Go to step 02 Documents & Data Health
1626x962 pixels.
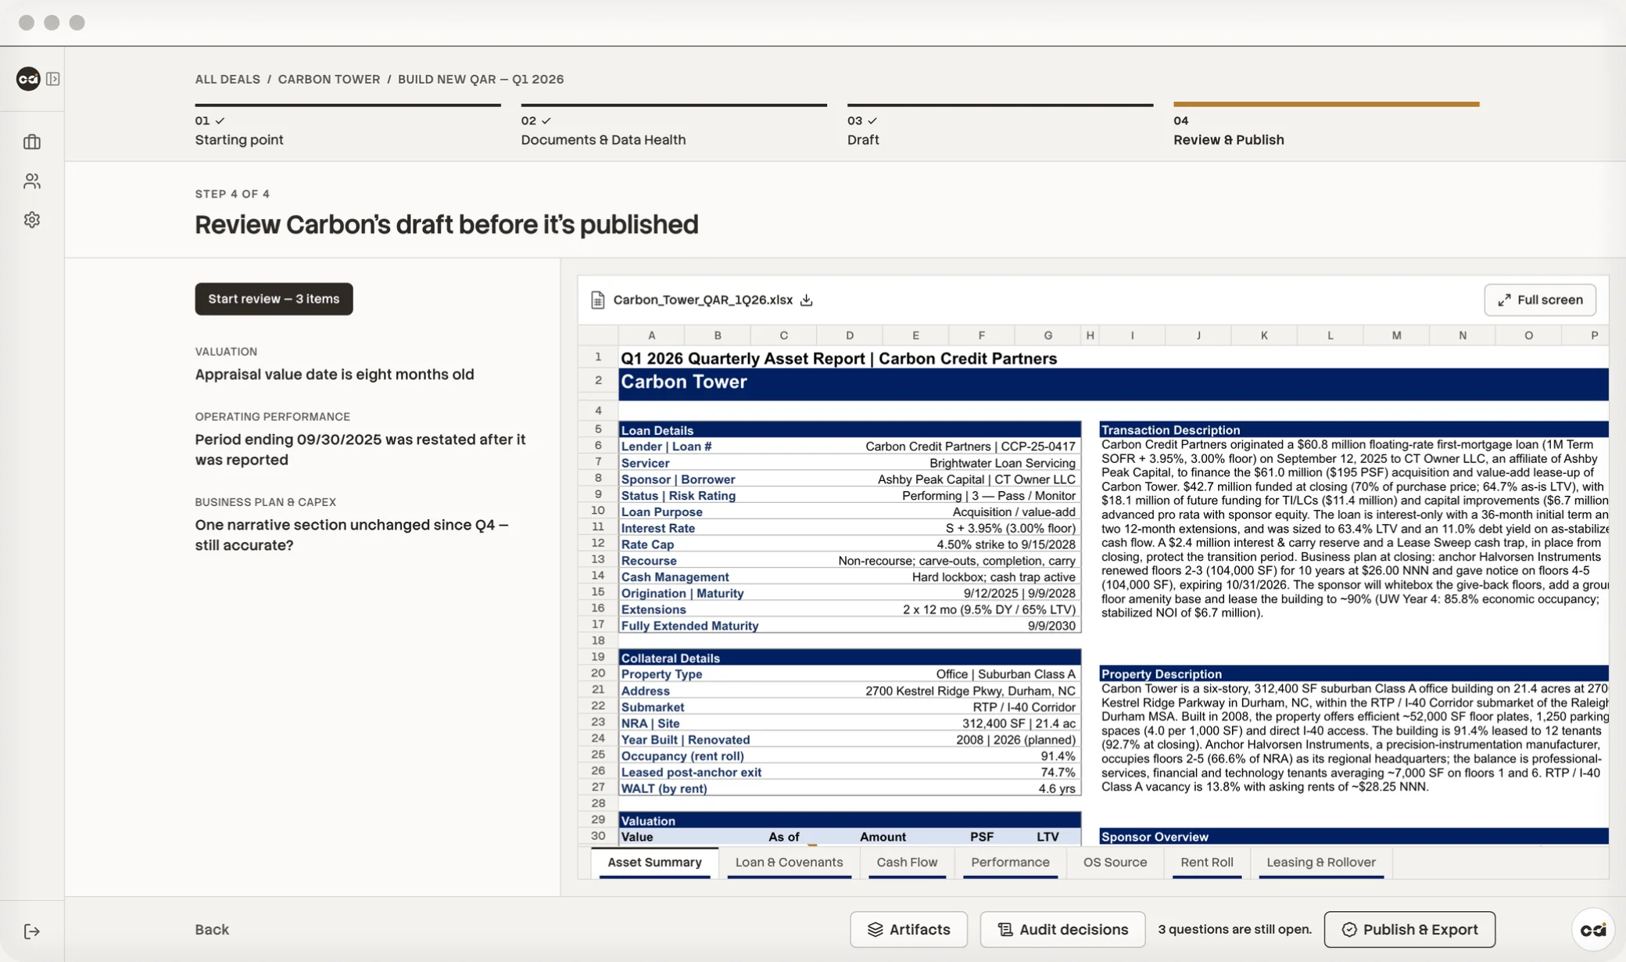[x=674, y=126]
